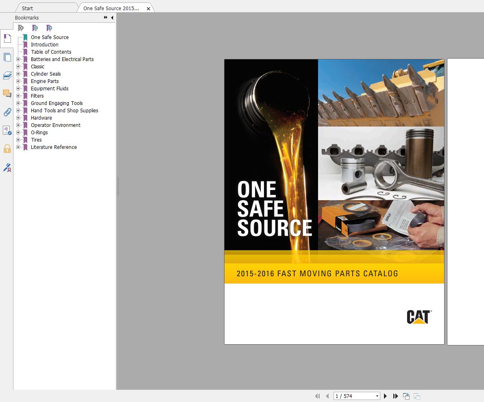484x402 pixels.
Task: Open the Comments panel
Action: tap(7, 94)
